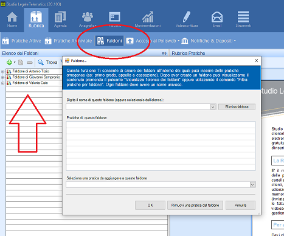
Task: Click the Pratiche Attive briefcase icon
Action: [5, 41]
